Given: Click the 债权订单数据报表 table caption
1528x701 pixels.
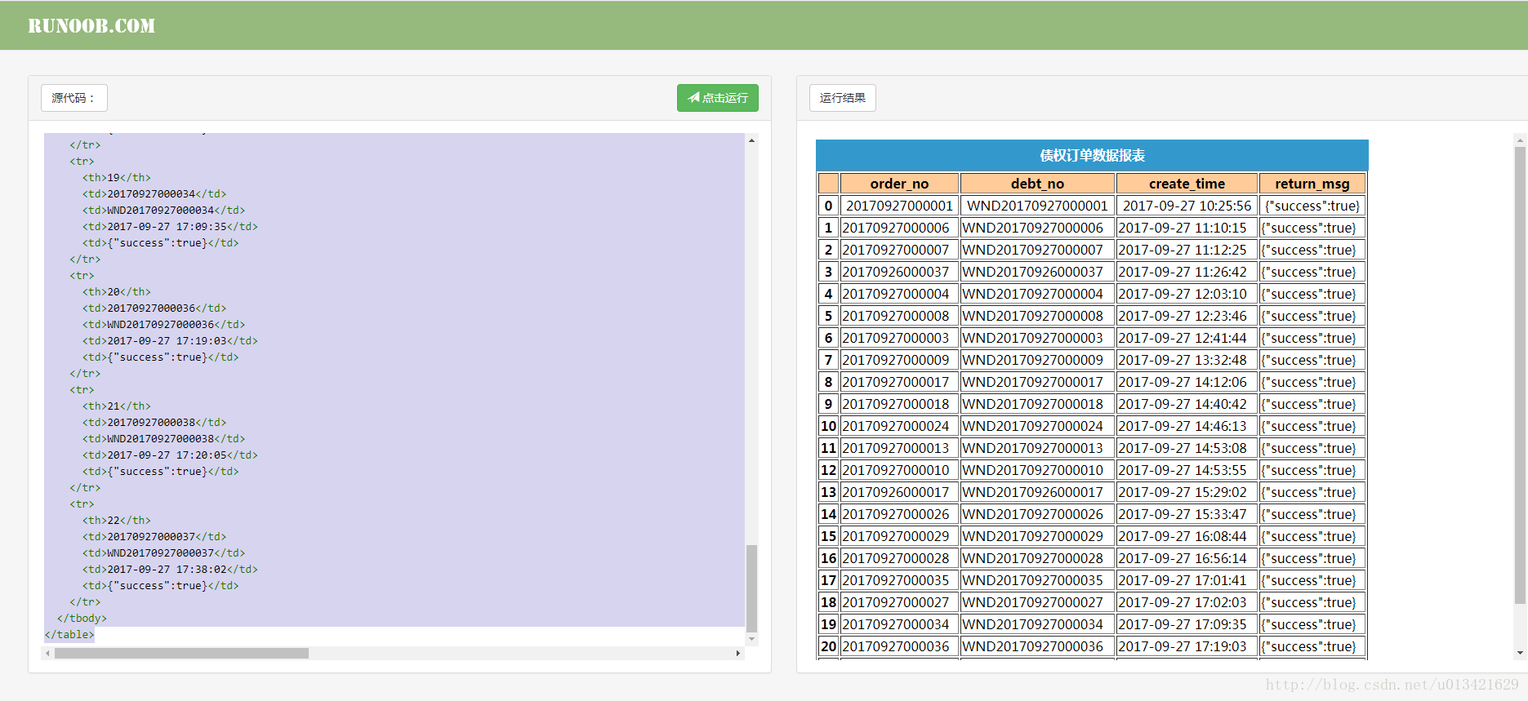Looking at the screenshot, I should tap(1092, 155).
